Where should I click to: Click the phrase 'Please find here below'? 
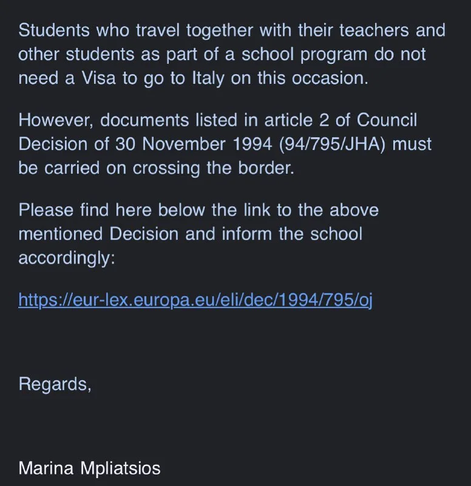tap(112, 210)
